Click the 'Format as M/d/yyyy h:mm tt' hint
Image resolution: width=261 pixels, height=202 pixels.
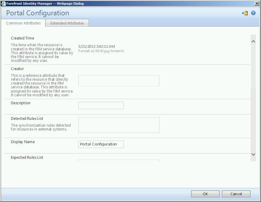pos(101,51)
